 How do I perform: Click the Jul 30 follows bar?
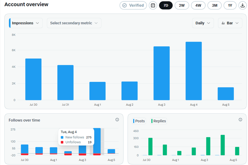pos(25,149)
